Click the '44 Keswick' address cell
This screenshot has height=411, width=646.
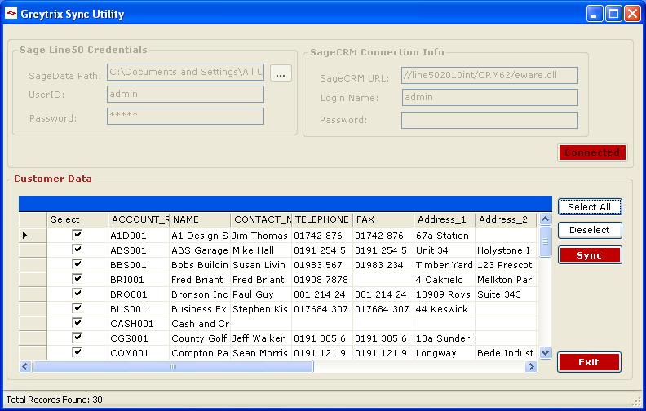445,309
